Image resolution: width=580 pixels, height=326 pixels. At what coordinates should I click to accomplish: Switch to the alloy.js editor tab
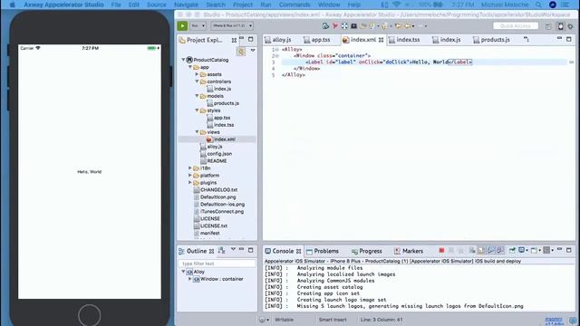pyautogui.click(x=278, y=40)
